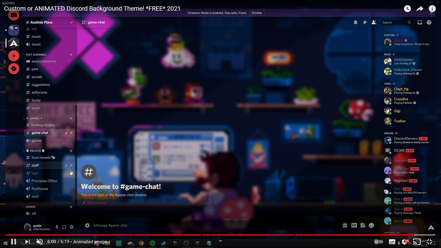
Task: Select the Austinis Place server icon
Action: [x=14, y=43]
